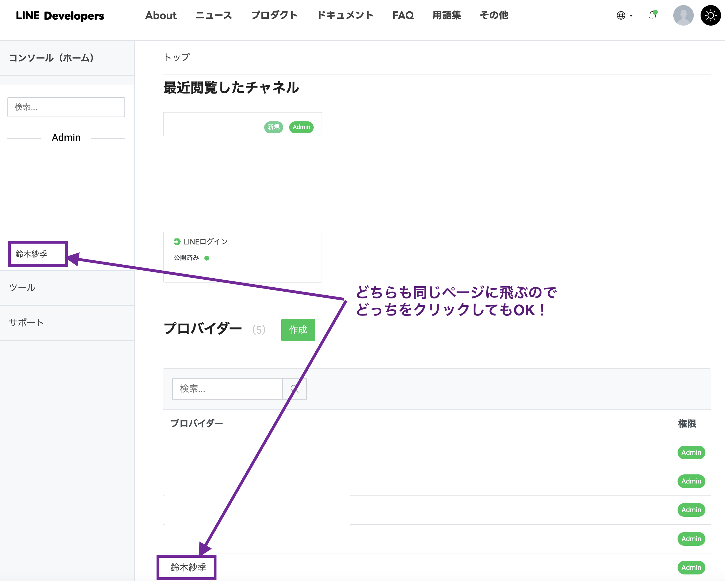Screen dimensions: 725x581
Task: Open the ニュース menu
Action: 214,15
